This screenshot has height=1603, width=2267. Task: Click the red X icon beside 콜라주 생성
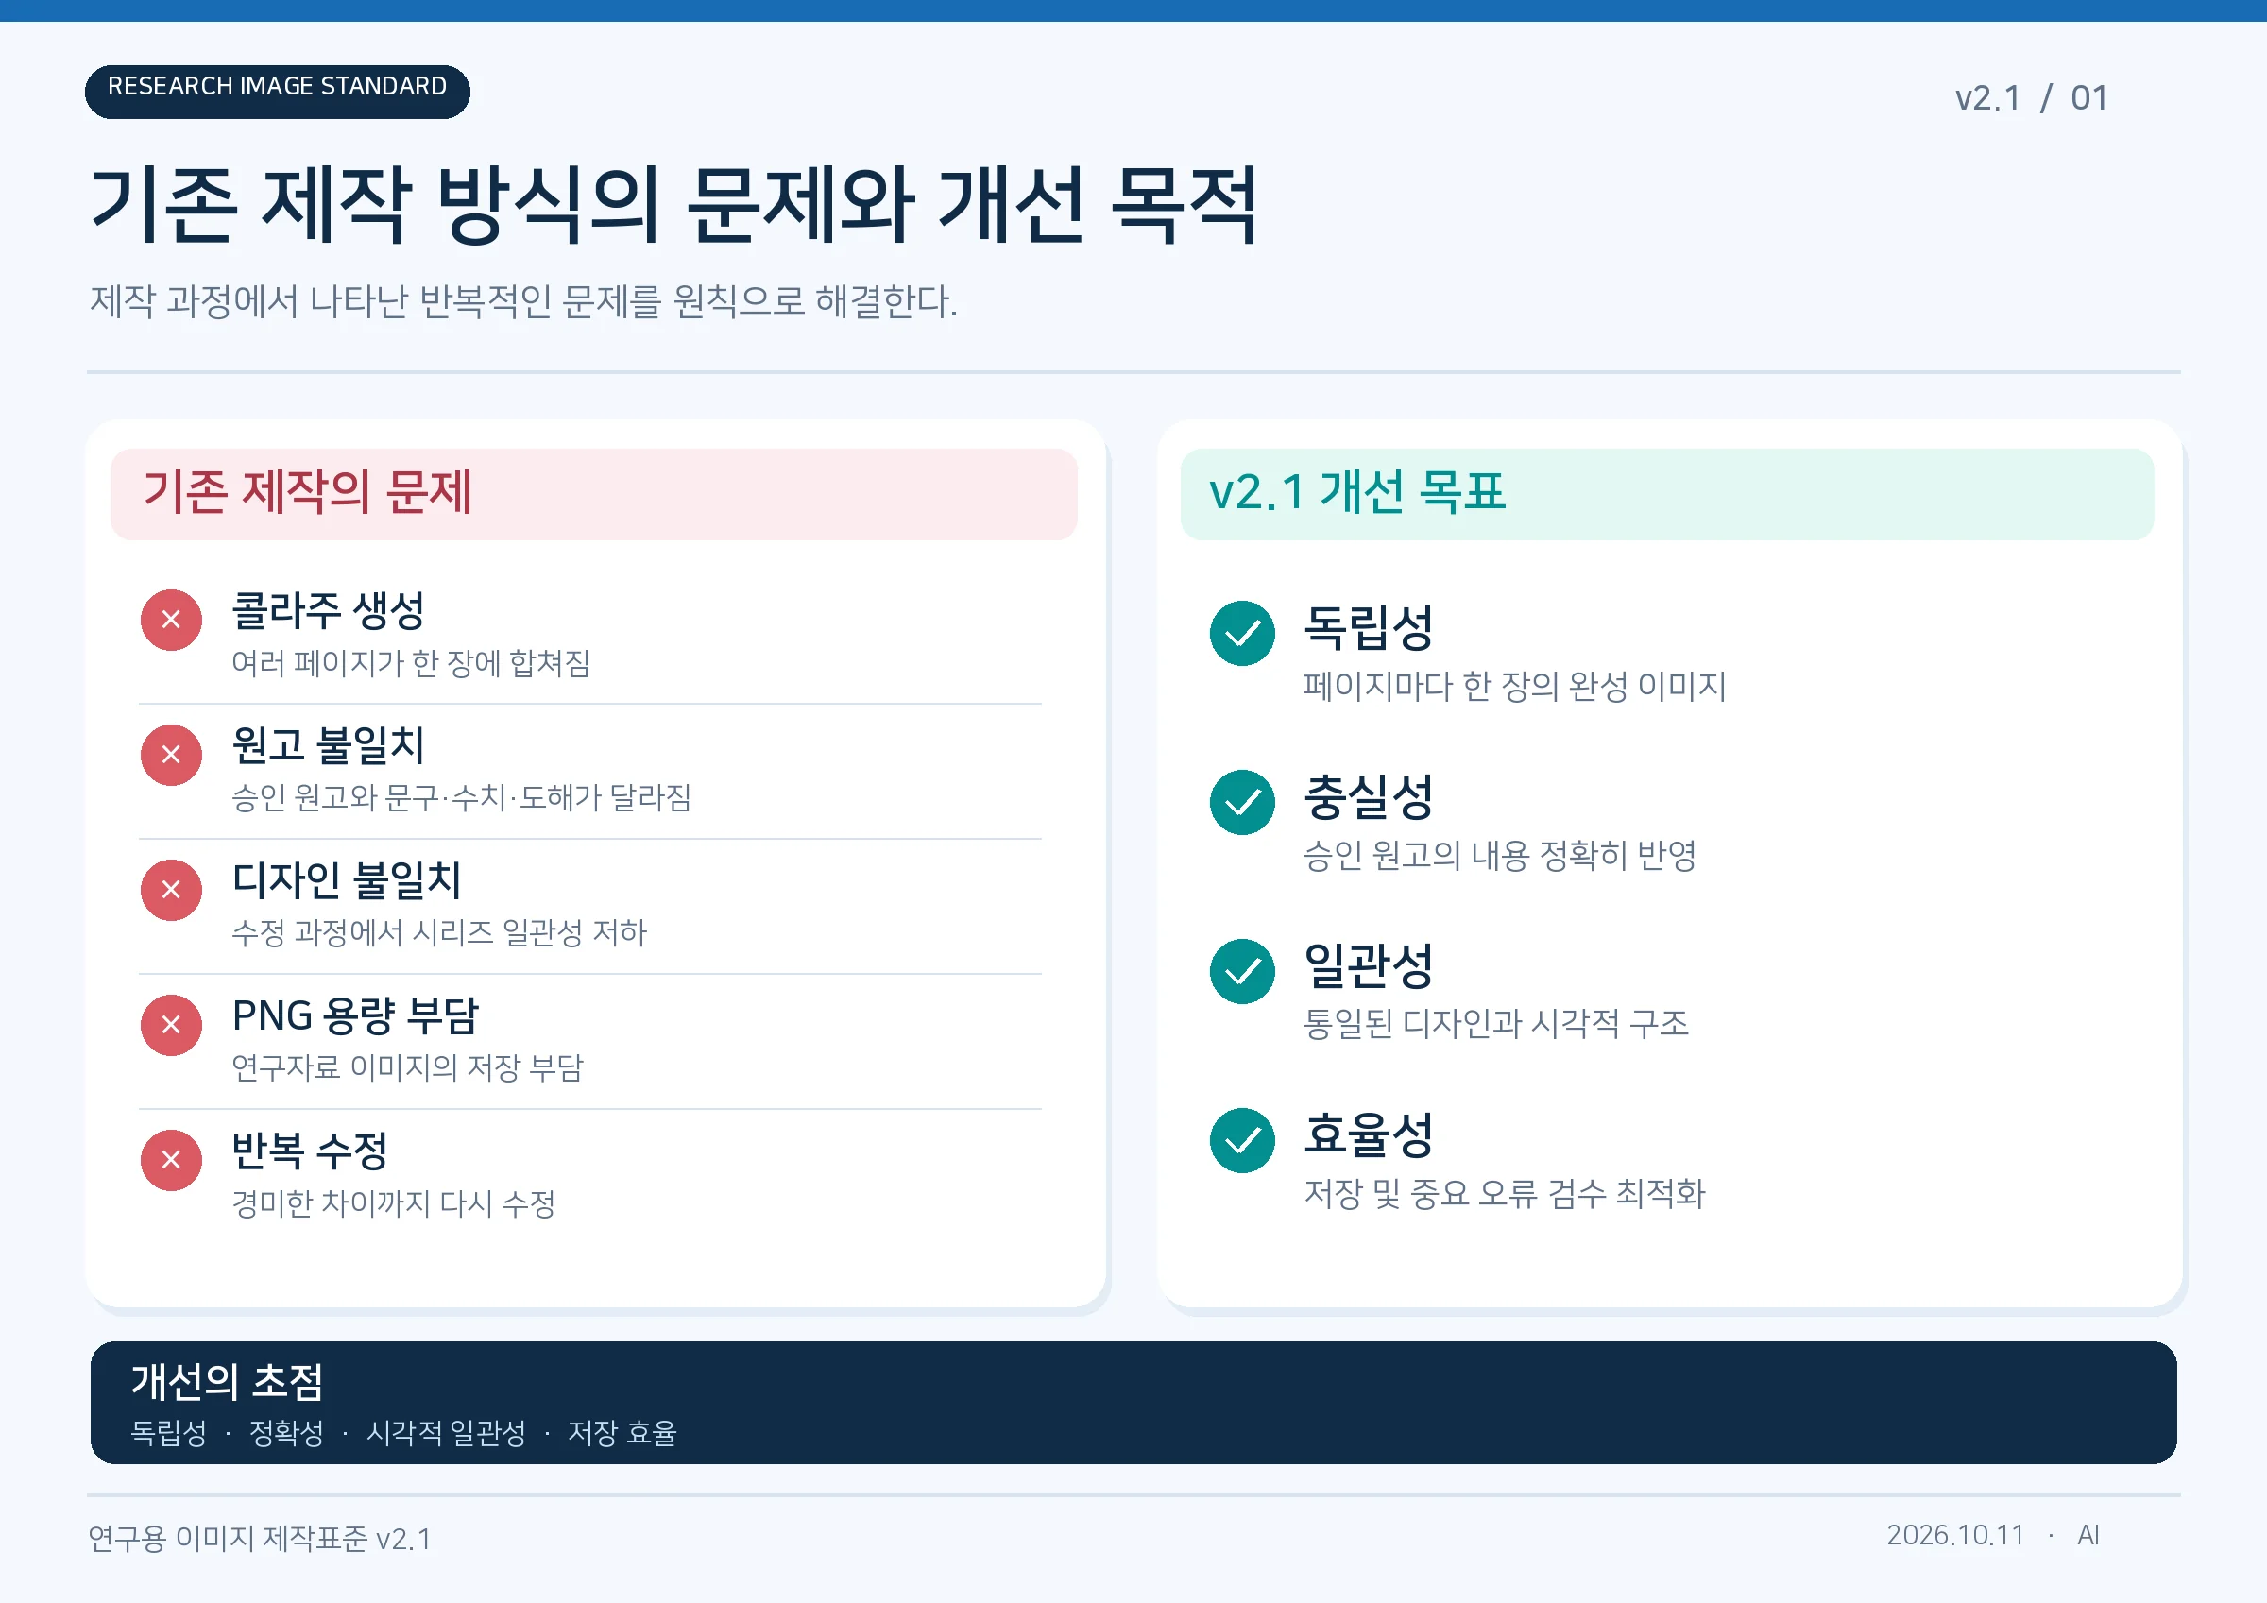coord(171,621)
